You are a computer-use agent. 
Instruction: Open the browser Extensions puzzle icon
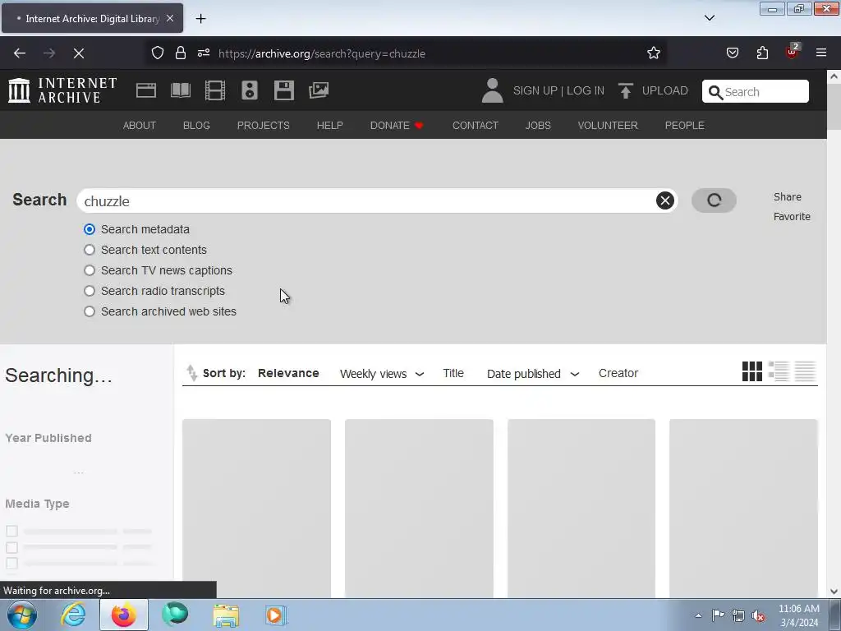pos(762,53)
